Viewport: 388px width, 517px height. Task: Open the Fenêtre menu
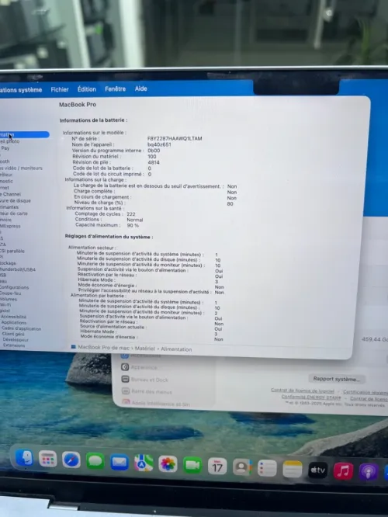115,88
